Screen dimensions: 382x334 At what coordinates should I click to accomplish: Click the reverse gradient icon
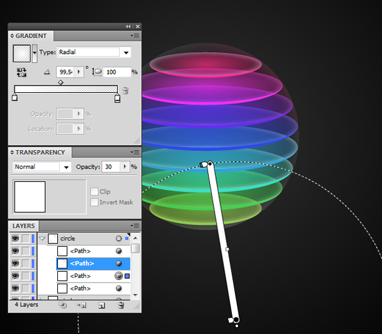(x=22, y=73)
